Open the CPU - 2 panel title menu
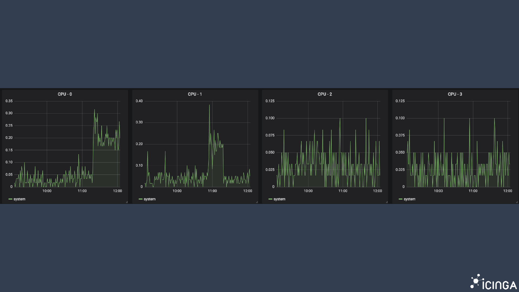Image resolution: width=519 pixels, height=292 pixels. 325,94
